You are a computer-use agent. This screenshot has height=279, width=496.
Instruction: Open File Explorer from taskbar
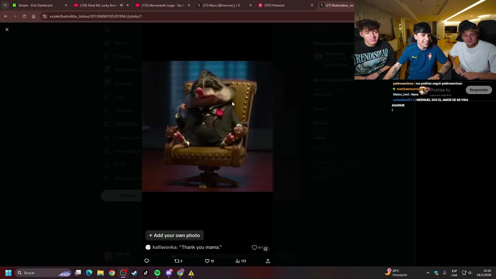coord(100,273)
